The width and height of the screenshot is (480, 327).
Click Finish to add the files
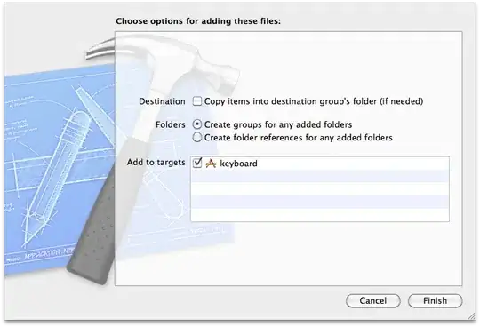click(435, 300)
